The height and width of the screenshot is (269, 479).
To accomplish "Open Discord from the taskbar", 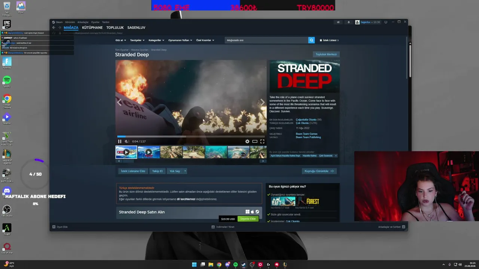I will pyautogui.click(x=227, y=265).
